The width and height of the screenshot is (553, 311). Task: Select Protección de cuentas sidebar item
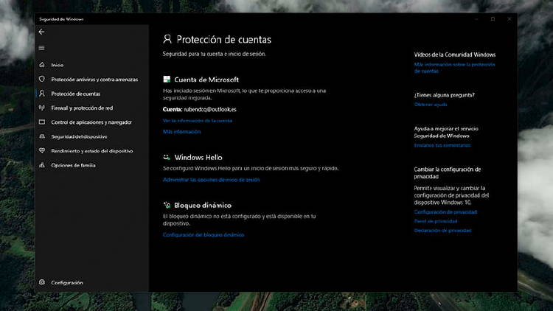75,94
